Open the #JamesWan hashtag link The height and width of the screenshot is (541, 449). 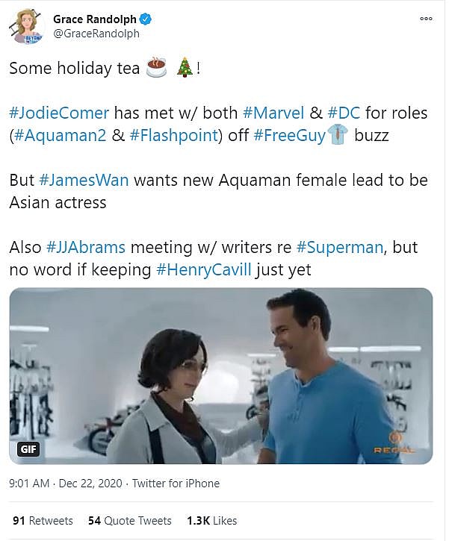[80, 181]
